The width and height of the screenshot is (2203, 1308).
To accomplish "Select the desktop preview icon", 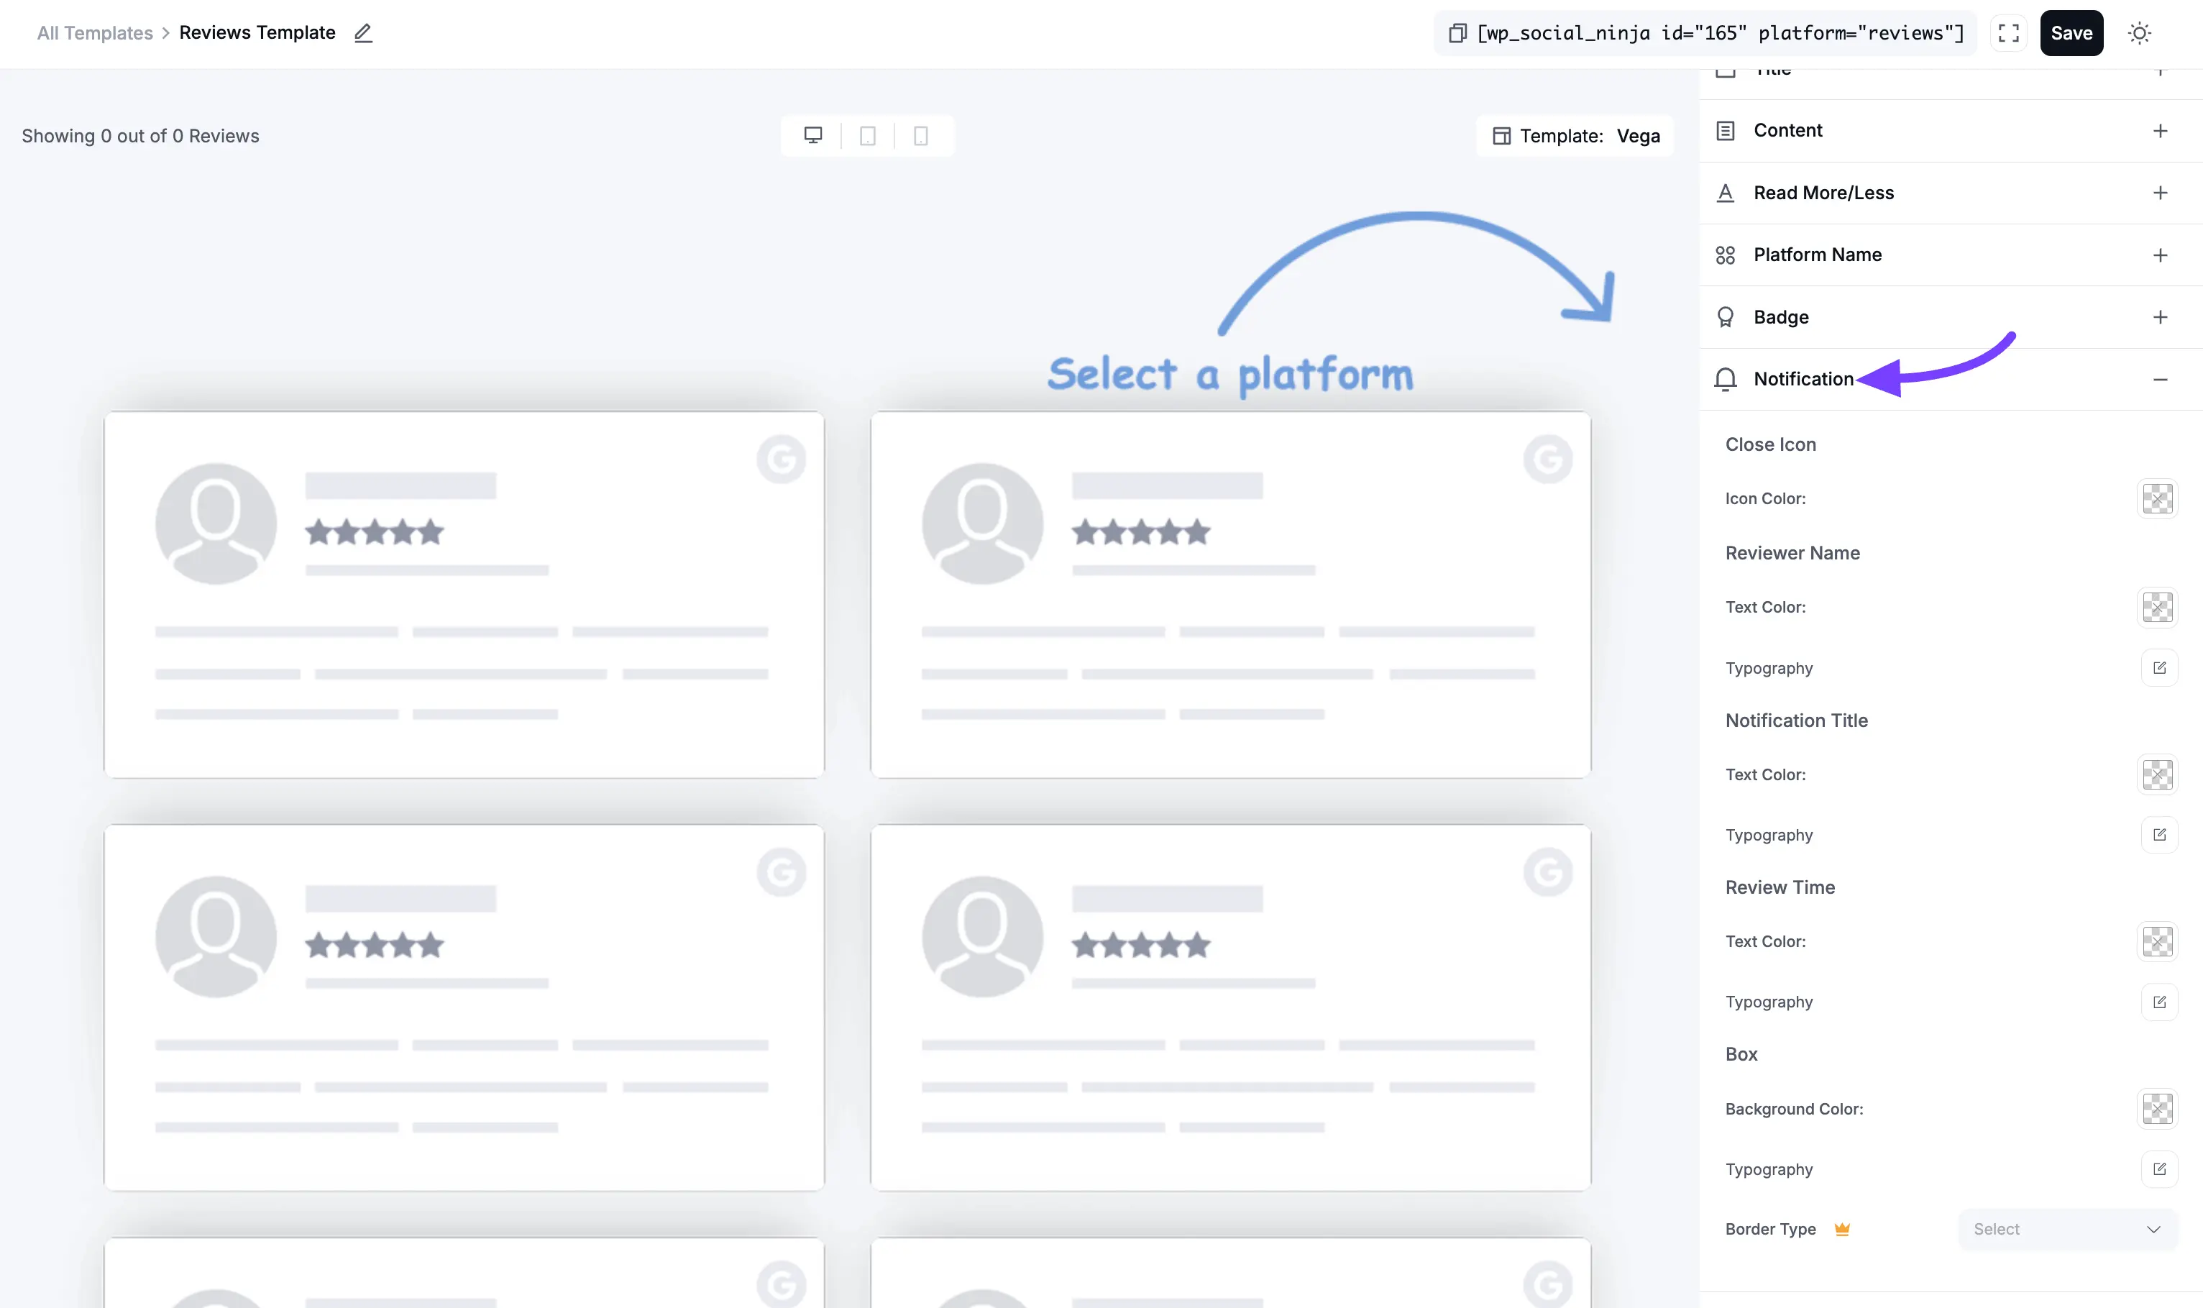I will click(812, 135).
